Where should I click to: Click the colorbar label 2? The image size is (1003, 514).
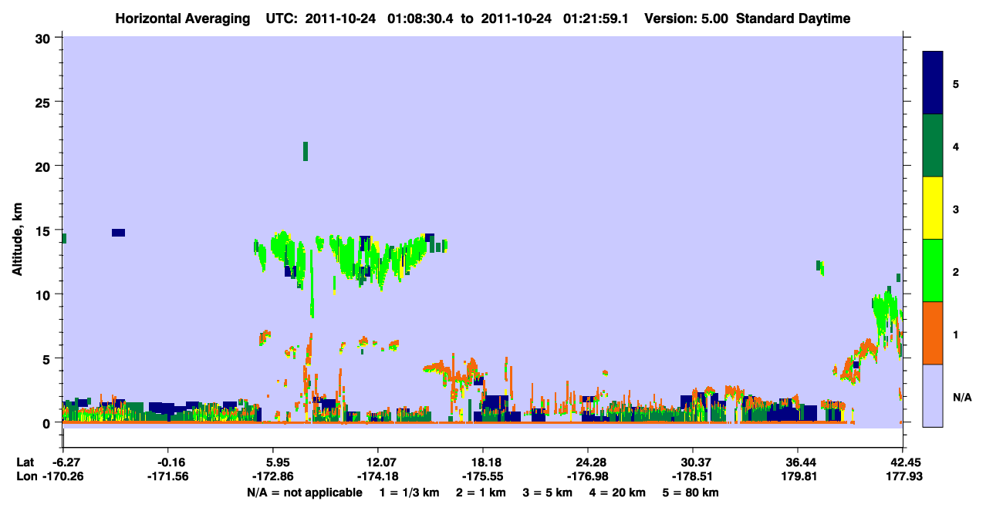[x=955, y=271]
